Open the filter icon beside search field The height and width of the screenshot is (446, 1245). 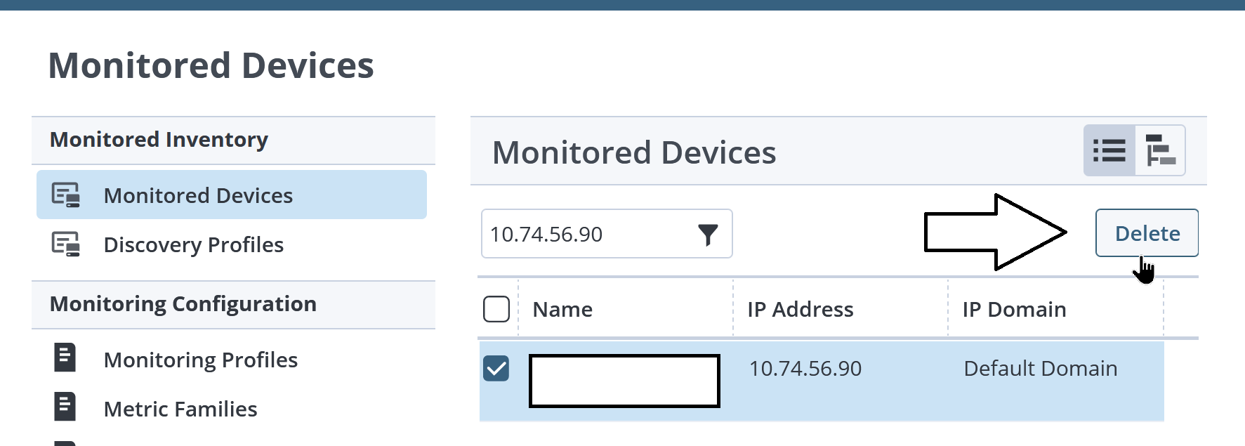pos(709,233)
